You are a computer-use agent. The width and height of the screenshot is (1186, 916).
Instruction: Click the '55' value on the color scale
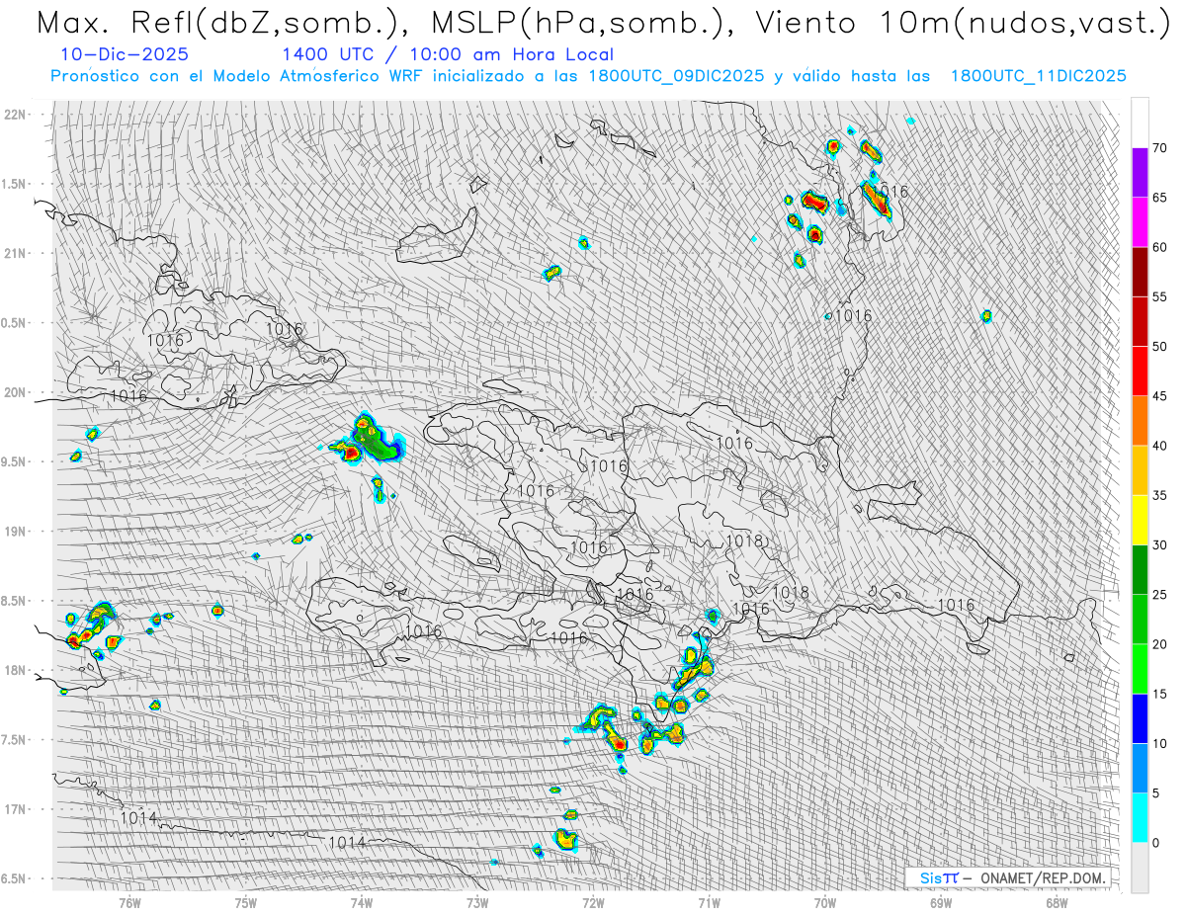[x=1159, y=297]
